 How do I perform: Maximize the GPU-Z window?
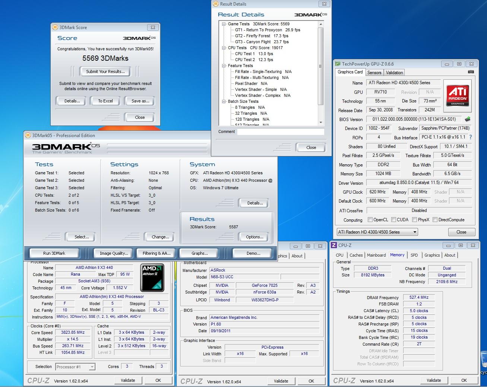(x=459, y=64)
